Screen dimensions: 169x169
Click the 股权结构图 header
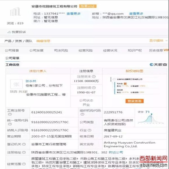coord(134,71)
